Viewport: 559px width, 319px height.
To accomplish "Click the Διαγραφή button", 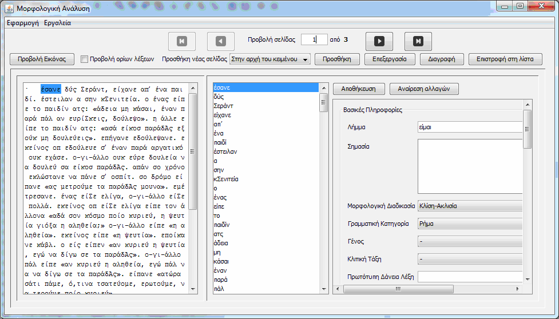I will 442,59.
